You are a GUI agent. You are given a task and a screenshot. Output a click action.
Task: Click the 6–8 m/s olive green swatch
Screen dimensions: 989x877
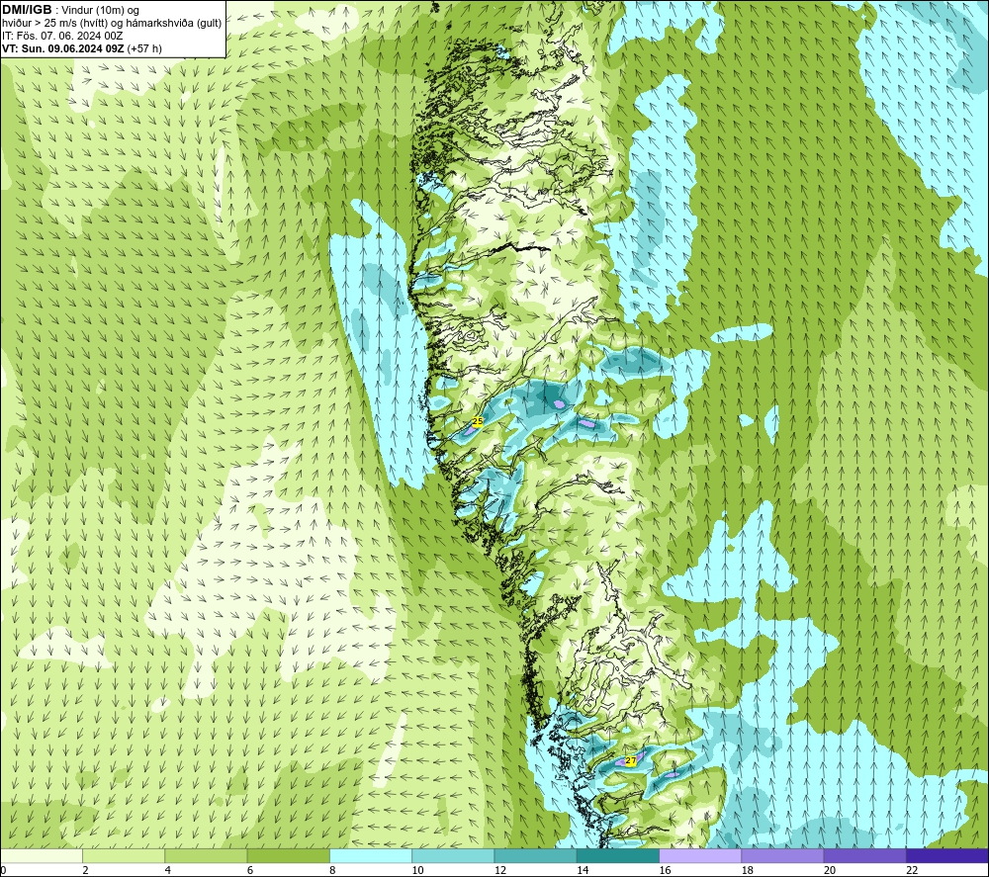point(288,855)
